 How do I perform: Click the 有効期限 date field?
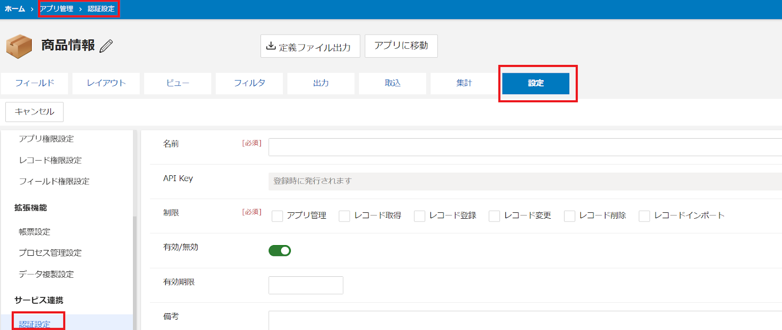pos(306,285)
